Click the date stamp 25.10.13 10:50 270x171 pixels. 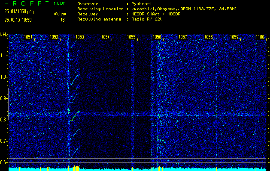point(18,20)
